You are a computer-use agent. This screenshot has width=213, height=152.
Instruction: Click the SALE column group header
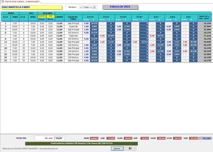click(x=31, y=13)
